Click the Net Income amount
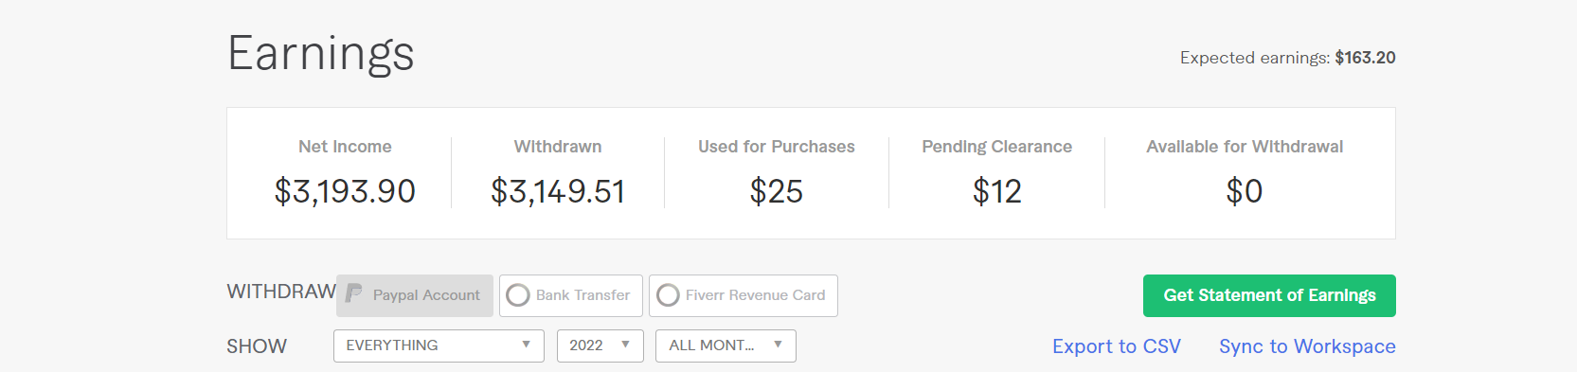The image size is (1577, 372). tap(345, 191)
